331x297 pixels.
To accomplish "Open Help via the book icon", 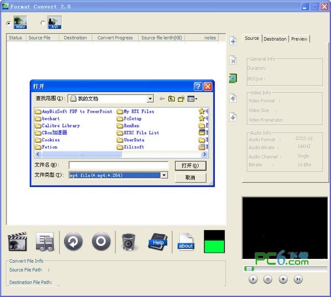I will click(x=158, y=242).
